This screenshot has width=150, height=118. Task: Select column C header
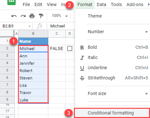click(57, 33)
